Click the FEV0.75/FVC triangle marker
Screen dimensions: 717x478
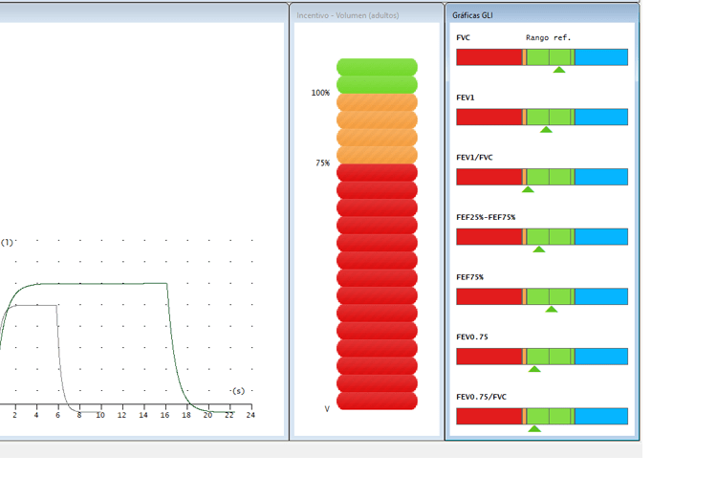tap(534, 428)
